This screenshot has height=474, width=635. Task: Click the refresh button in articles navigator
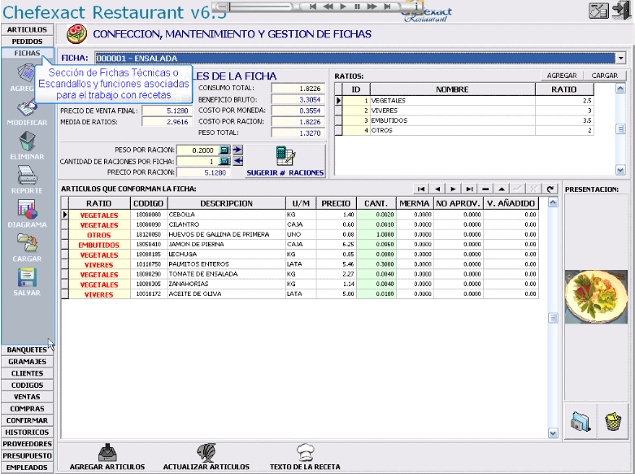click(x=550, y=189)
